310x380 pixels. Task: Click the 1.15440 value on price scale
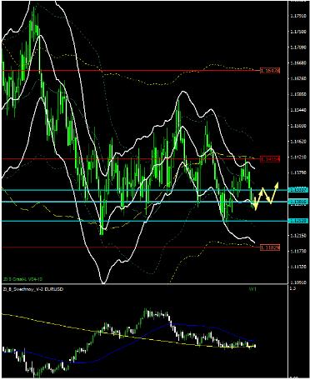[298, 110]
